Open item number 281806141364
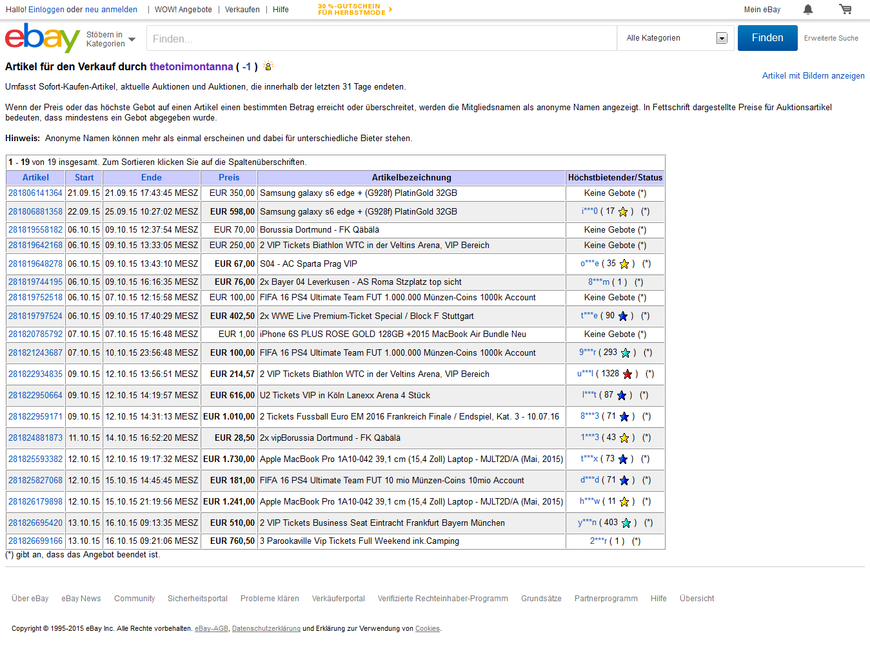The height and width of the screenshot is (665, 870). pyautogui.click(x=35, y=193)
